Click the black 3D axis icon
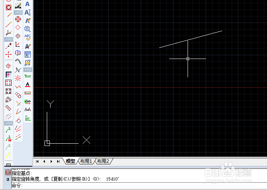 coord(8,33)
